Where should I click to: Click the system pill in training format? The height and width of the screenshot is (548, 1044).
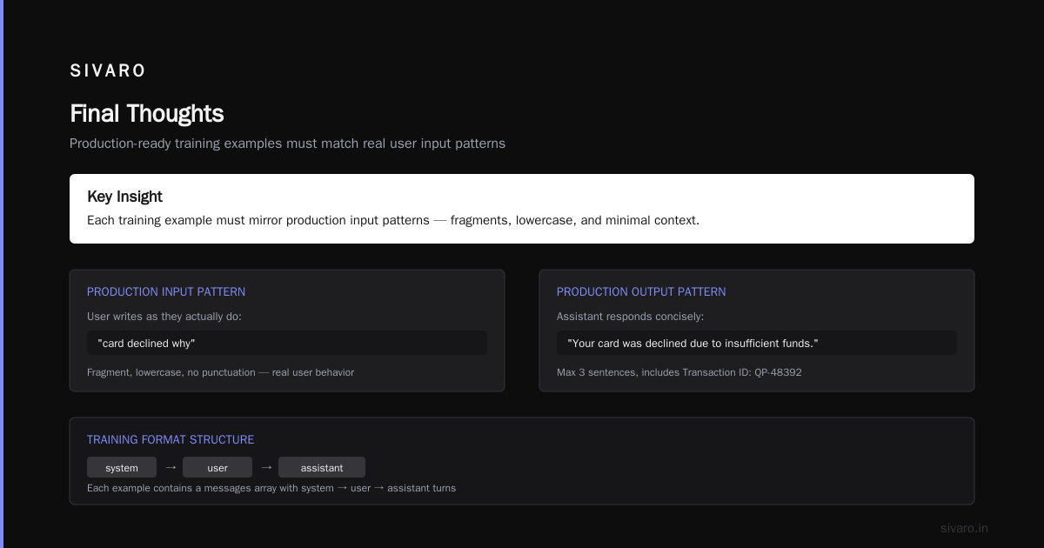(x=122, y=468)
